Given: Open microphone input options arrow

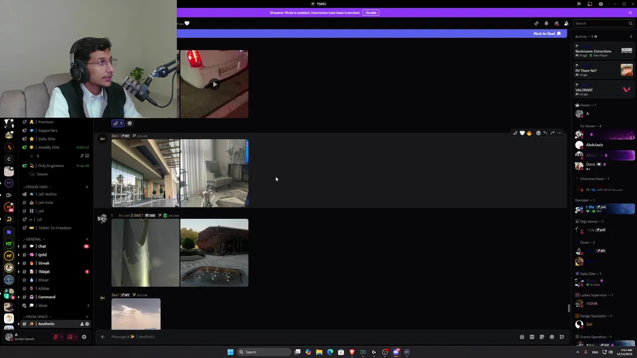Looking at the screenshot, I should coord(62,337).
